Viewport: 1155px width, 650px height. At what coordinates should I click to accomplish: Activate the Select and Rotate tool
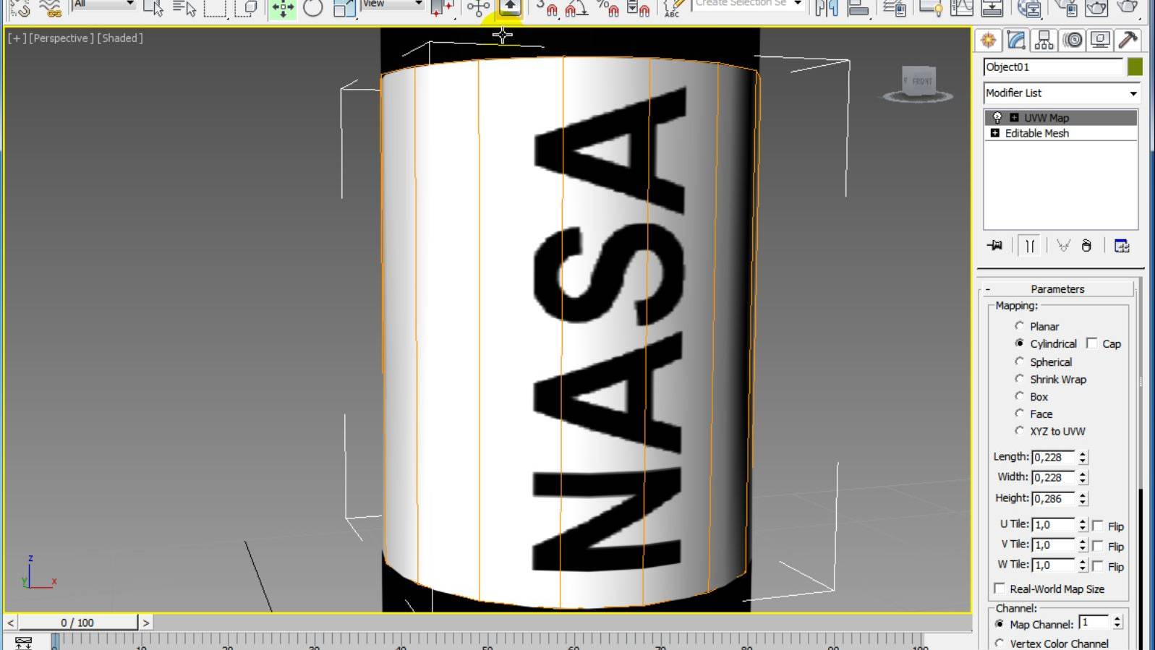pos(313,8)
